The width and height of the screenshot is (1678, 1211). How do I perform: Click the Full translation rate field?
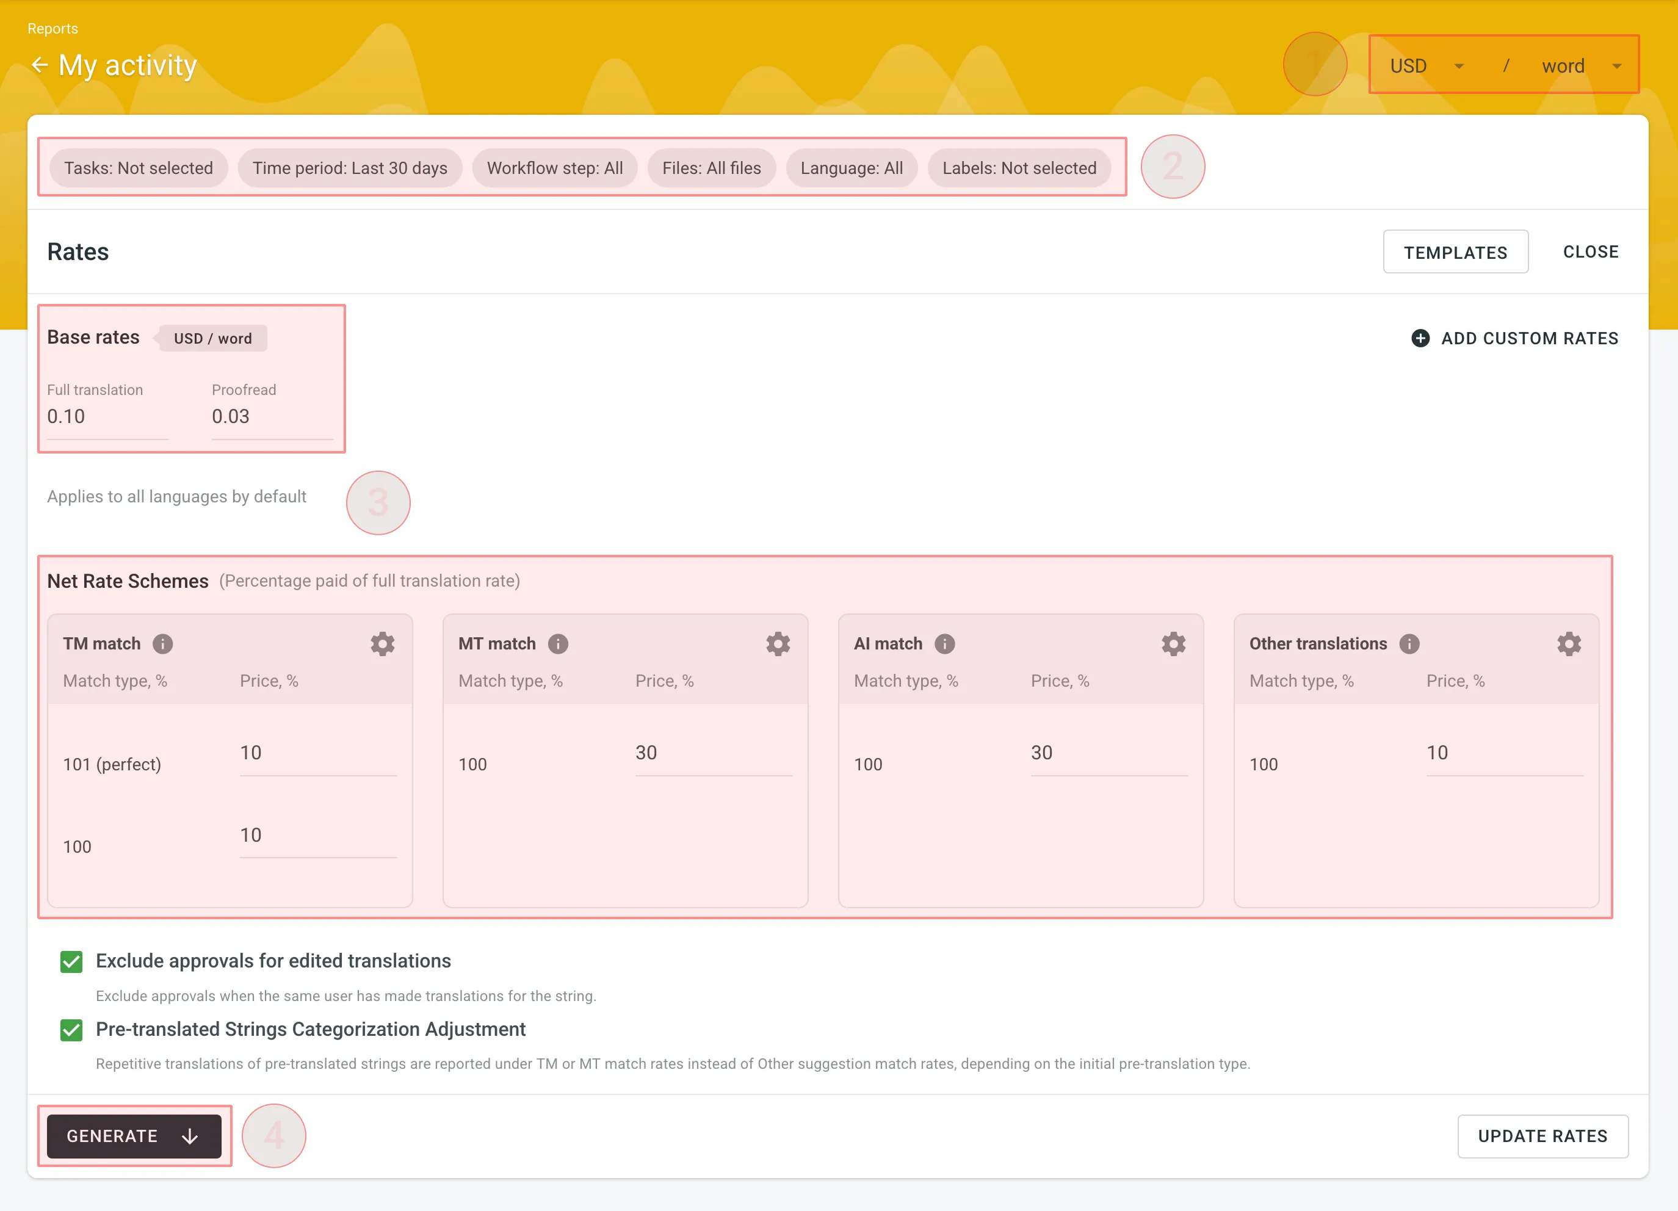[107, 416]
